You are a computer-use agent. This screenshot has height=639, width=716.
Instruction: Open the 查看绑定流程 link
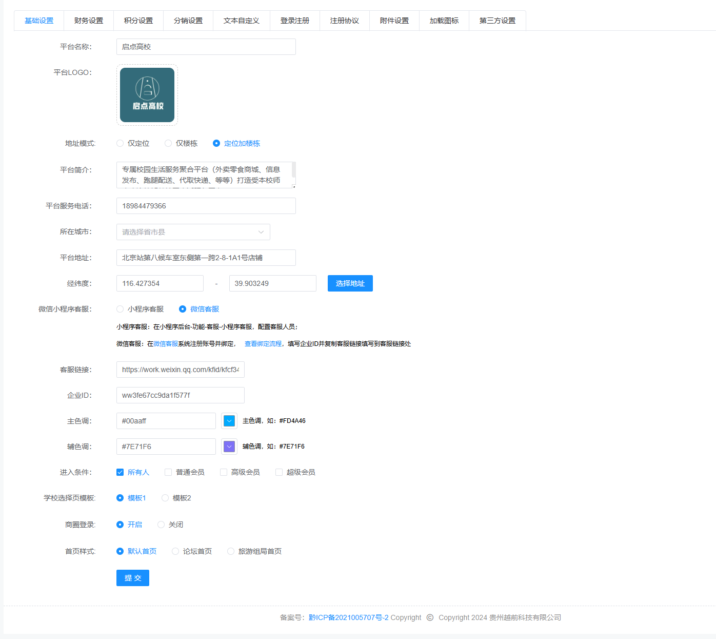263,344
